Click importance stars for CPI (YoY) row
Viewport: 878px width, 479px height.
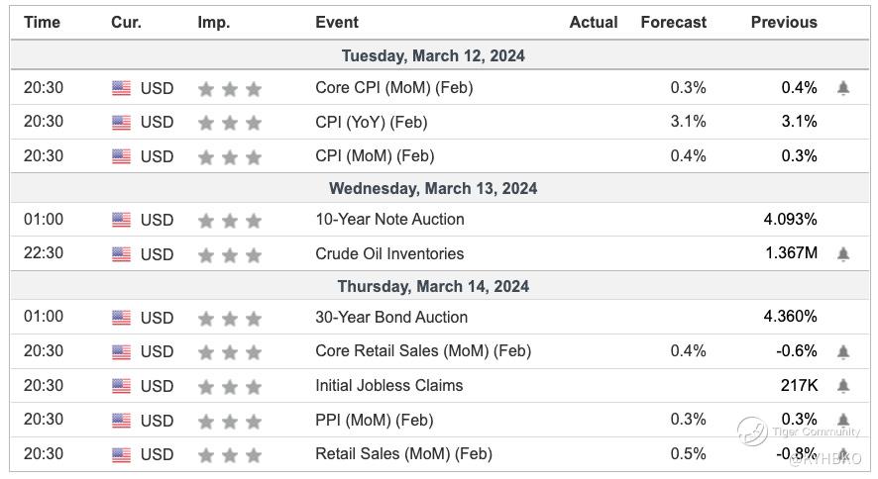229,123
